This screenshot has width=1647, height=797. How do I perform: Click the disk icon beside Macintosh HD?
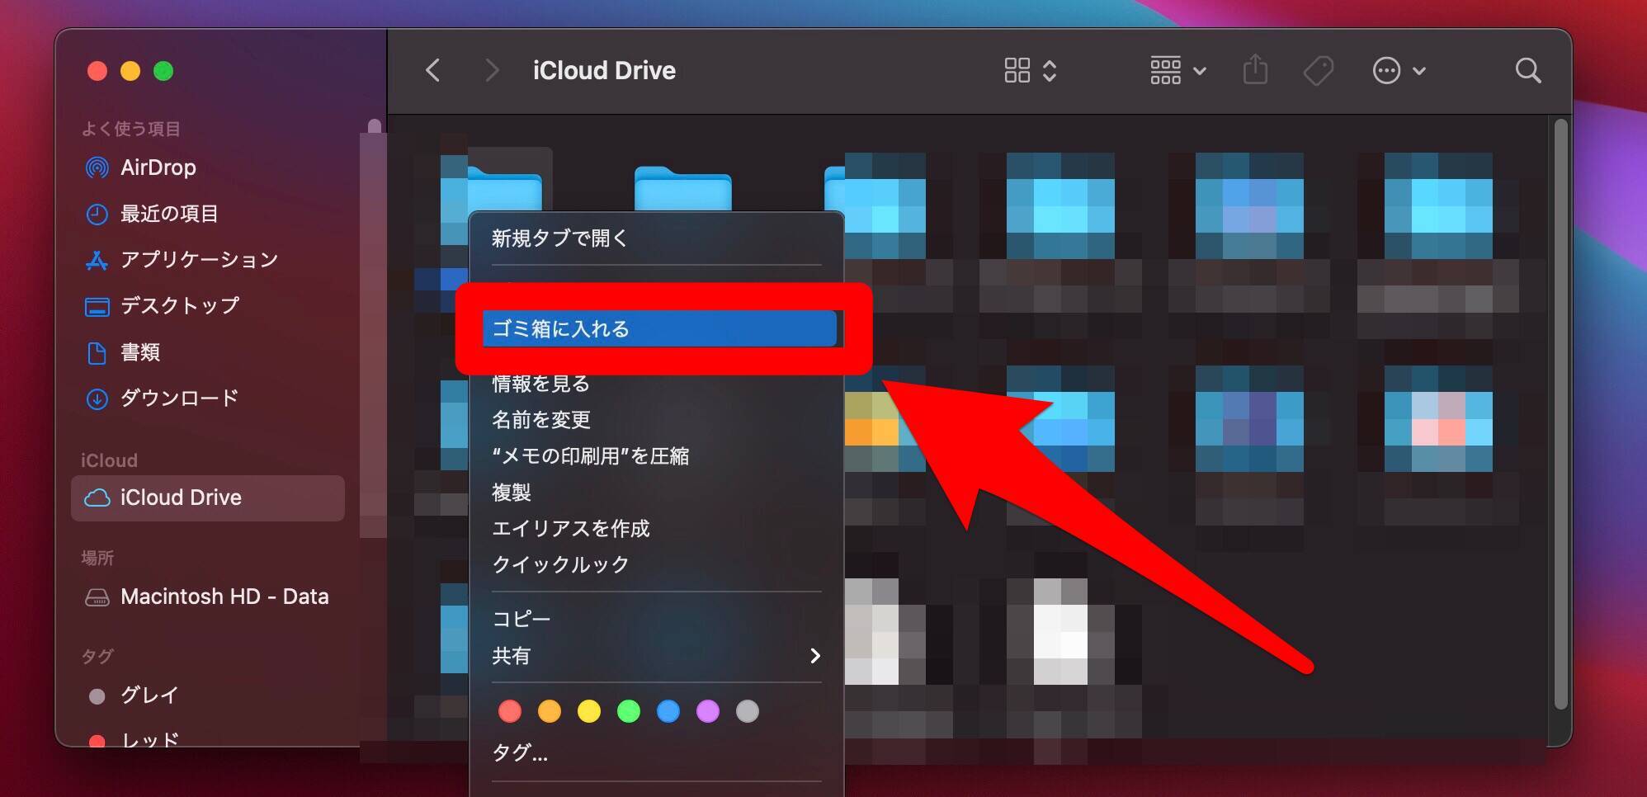(97, 597)
